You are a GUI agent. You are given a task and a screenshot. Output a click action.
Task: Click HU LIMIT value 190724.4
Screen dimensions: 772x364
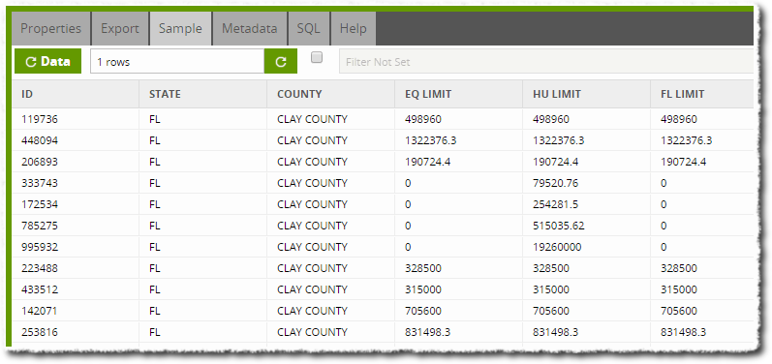point(555,162)
